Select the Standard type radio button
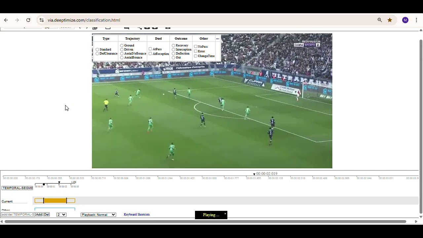The height and width of the screenshot is (238, 423). click(97, 50)
